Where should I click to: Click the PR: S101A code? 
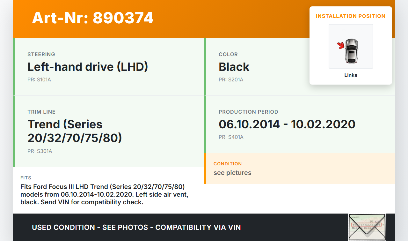point(39,79)
